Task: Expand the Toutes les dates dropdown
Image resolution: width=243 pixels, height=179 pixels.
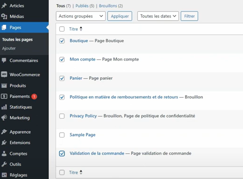Action: (x=158, y=16)
